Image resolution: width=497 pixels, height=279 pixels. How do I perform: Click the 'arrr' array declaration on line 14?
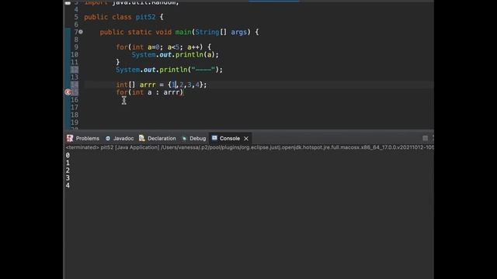point(162,84)
